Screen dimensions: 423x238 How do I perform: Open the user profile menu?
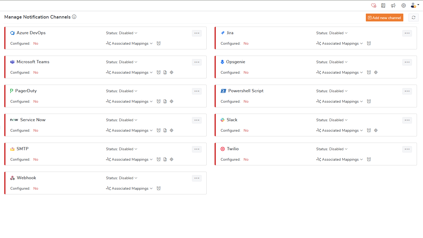coord(415,5)
